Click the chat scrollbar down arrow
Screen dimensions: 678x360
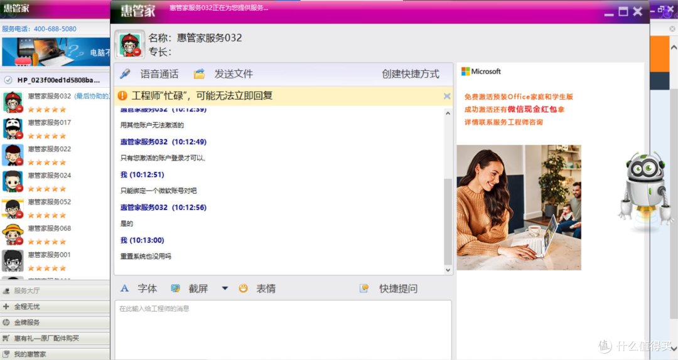tap(448, 270)
